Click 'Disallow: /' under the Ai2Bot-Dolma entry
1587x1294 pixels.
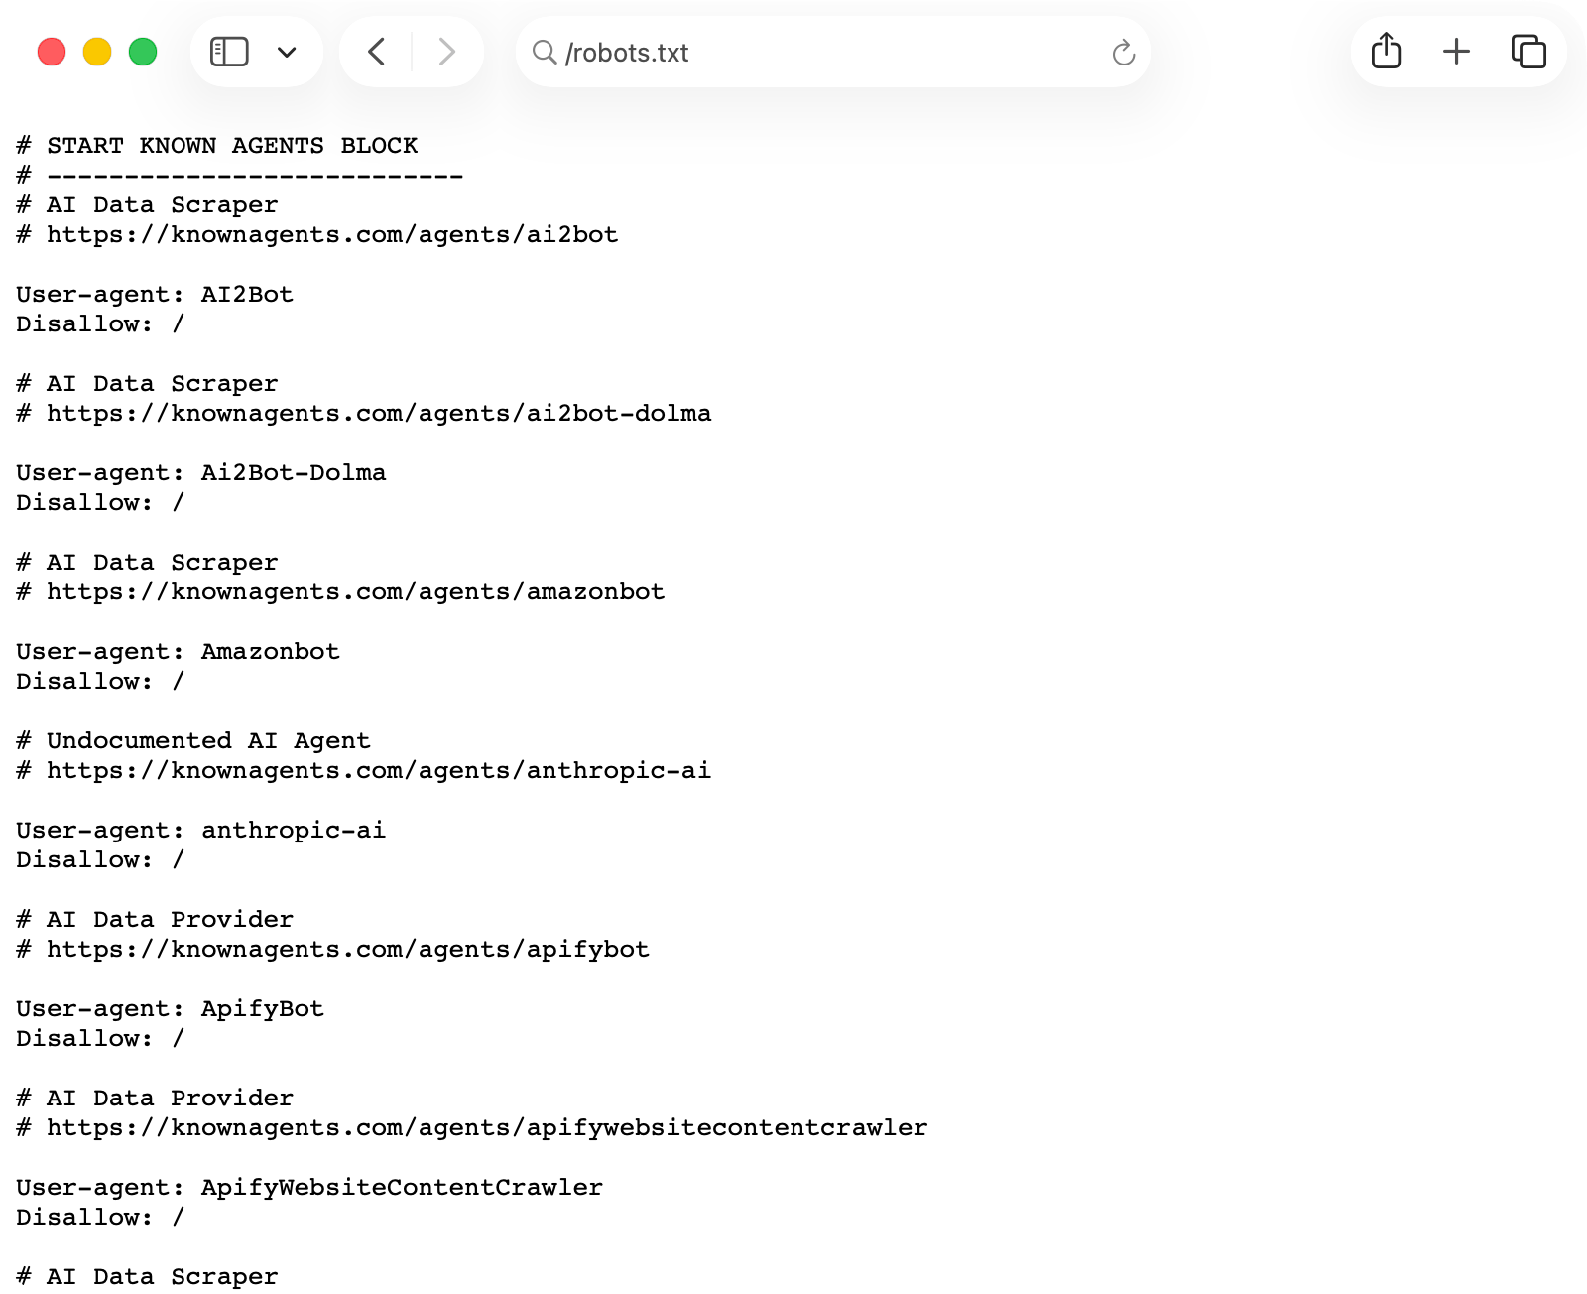pyautogui.click(x=100, y=503)
